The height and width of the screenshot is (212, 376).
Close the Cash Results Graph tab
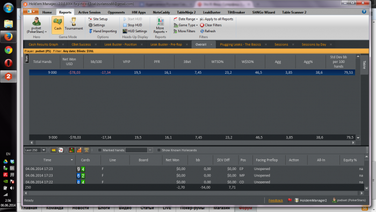(x=63, y=45)
